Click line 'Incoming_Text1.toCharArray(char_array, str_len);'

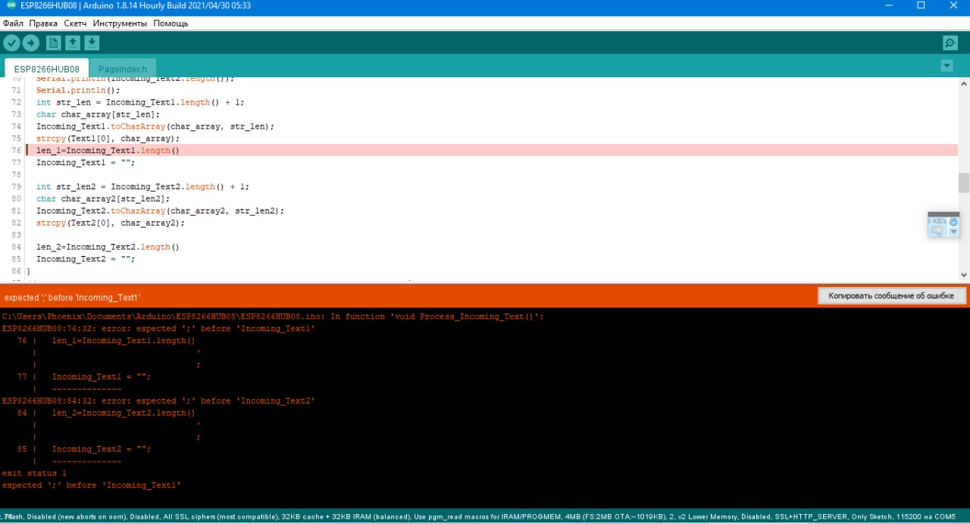(155, 126)
